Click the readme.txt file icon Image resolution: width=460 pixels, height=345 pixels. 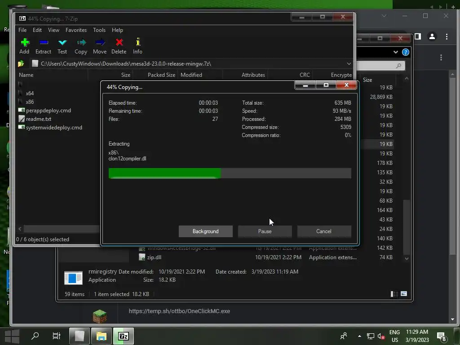point(22,119)
